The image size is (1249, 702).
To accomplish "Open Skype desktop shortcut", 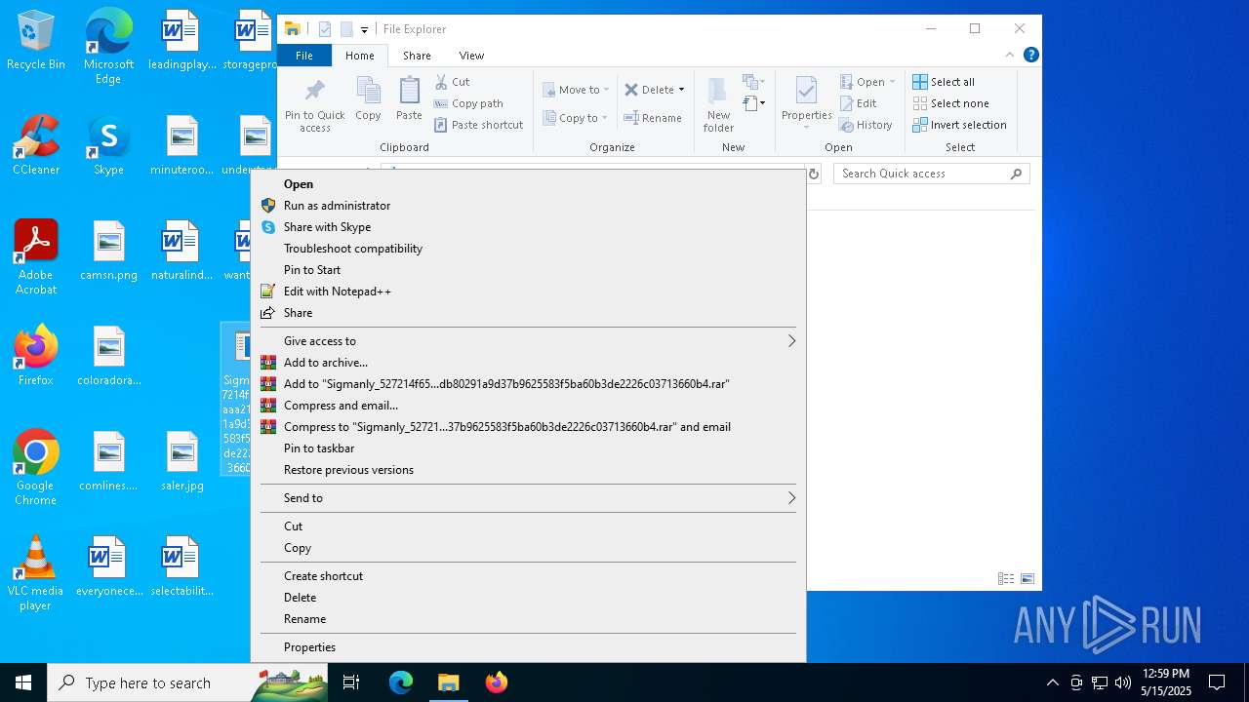I will (x=108, y=146).
